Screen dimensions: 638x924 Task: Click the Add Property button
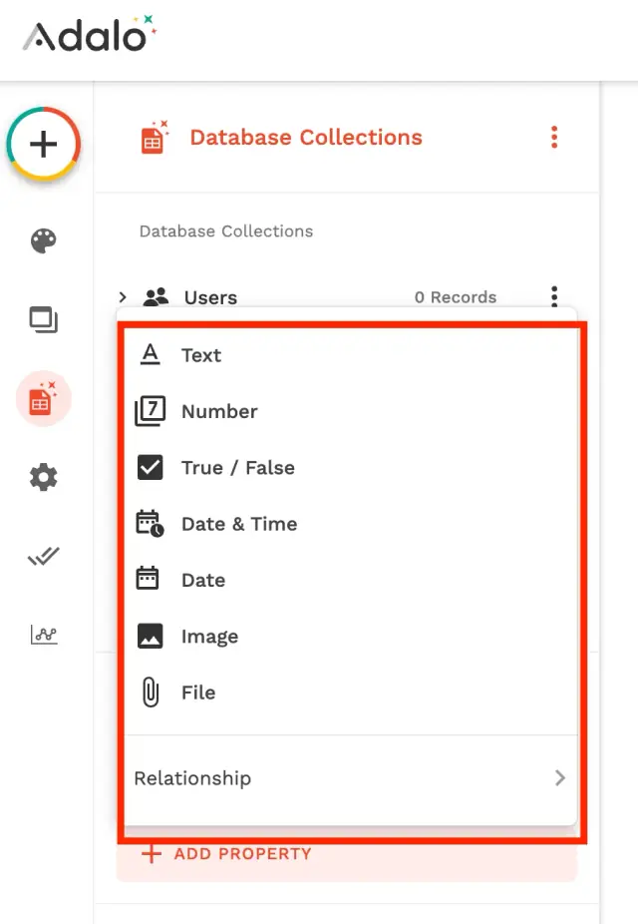[242, 854]
